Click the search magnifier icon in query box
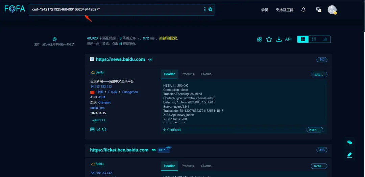The image size is (365, 177). pos(211,9)
